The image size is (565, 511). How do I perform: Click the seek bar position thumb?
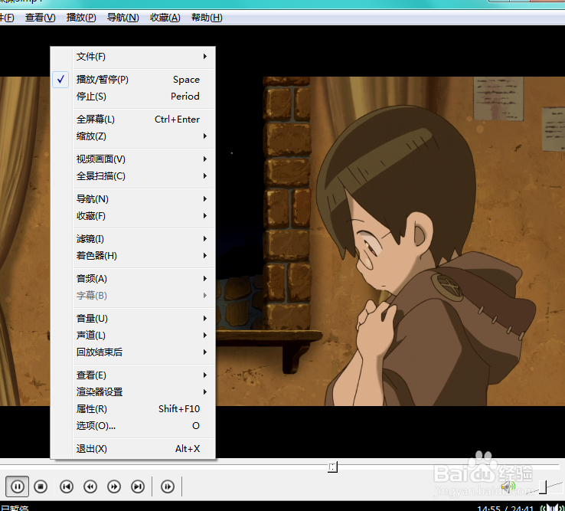(332, 467)
